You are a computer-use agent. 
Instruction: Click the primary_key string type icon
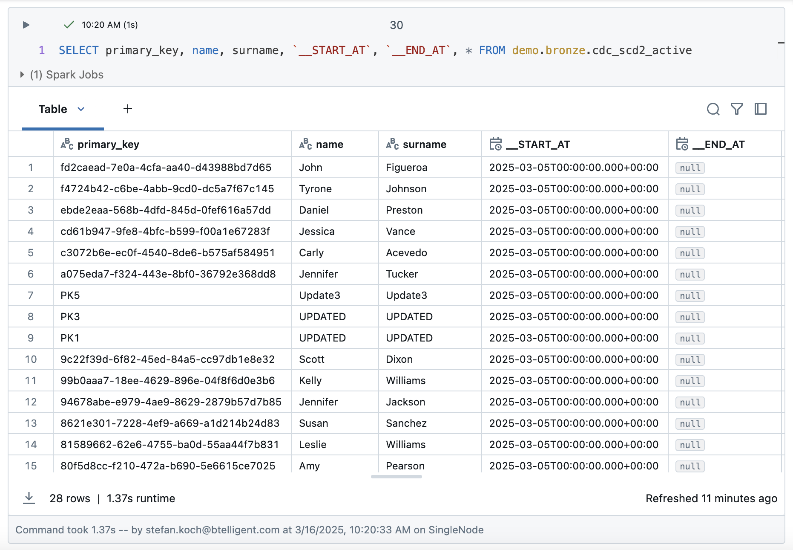coord(67,144)
